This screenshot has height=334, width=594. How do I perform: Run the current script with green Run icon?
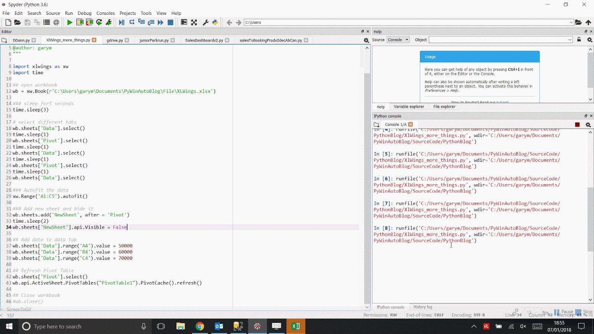[x=70, y=22]
